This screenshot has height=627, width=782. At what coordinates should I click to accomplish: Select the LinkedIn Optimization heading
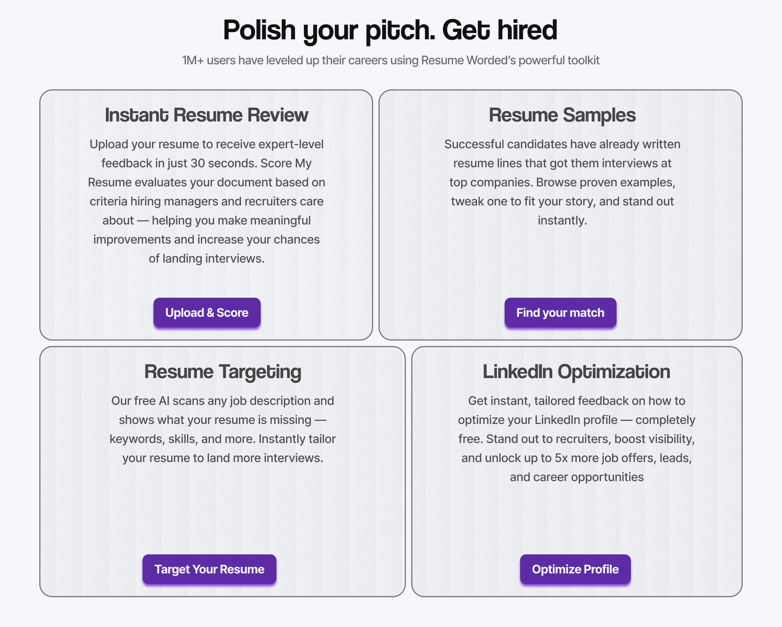pos(576,372)
